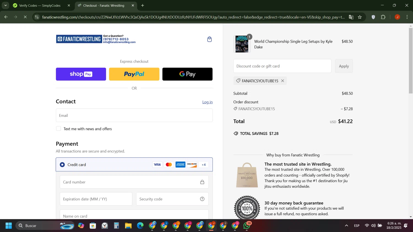
Task: Stop loading the page
Action: [25, 17]
